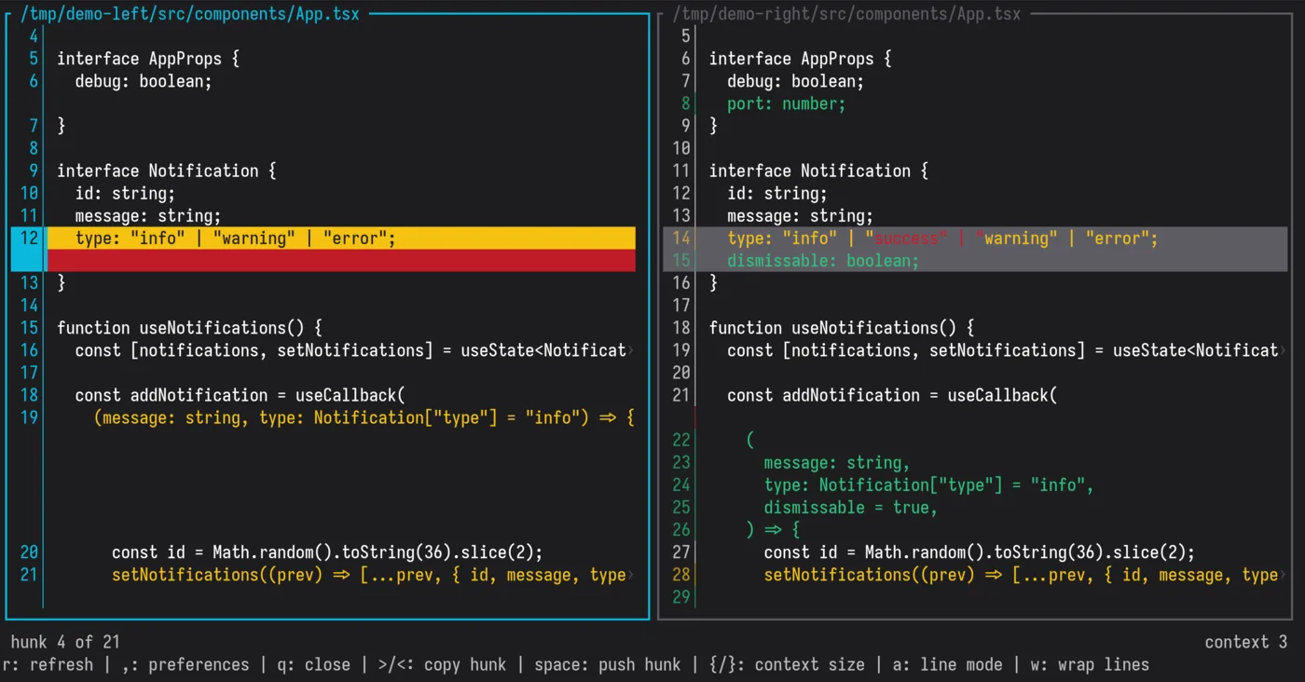
Task: Click "id: string;" on left line 10
Action: (x=125, y=194)
